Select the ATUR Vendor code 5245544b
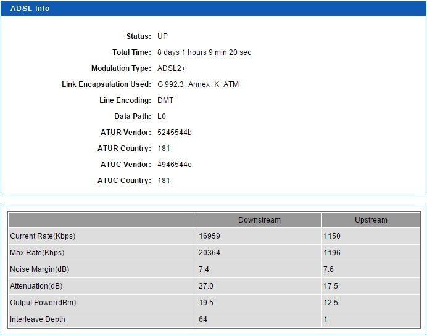Viewport: 427px width, 336px height. click(x=174, y=133)
